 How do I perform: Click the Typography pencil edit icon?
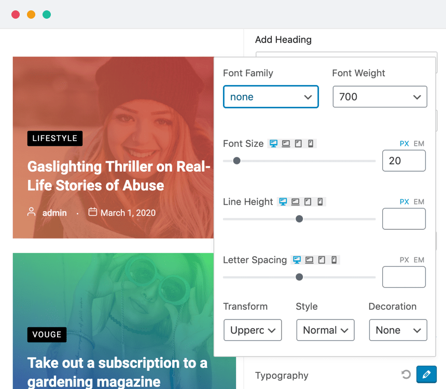pyautogui.click(x=426, y=374)
